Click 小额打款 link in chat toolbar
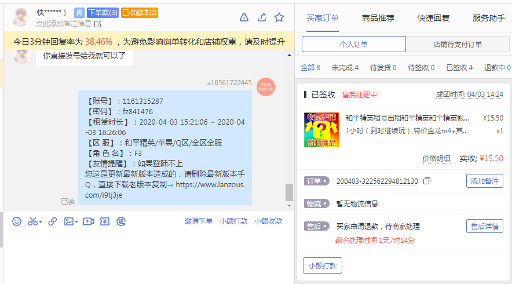This screenshot has width=512, height=284. click(x=233, y=221)
